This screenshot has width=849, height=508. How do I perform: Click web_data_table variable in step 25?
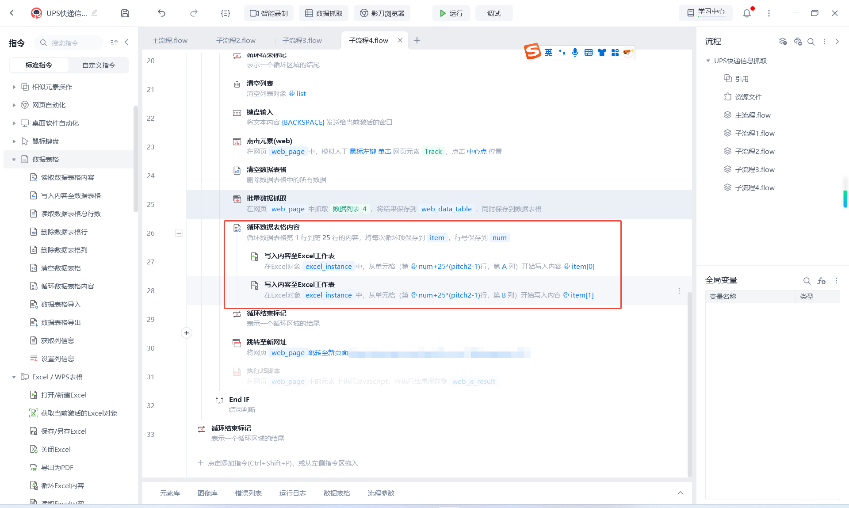click(x=446, y=209)
